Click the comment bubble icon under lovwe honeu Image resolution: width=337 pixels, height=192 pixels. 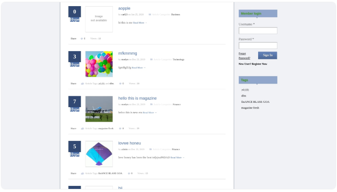coord(129,173)
